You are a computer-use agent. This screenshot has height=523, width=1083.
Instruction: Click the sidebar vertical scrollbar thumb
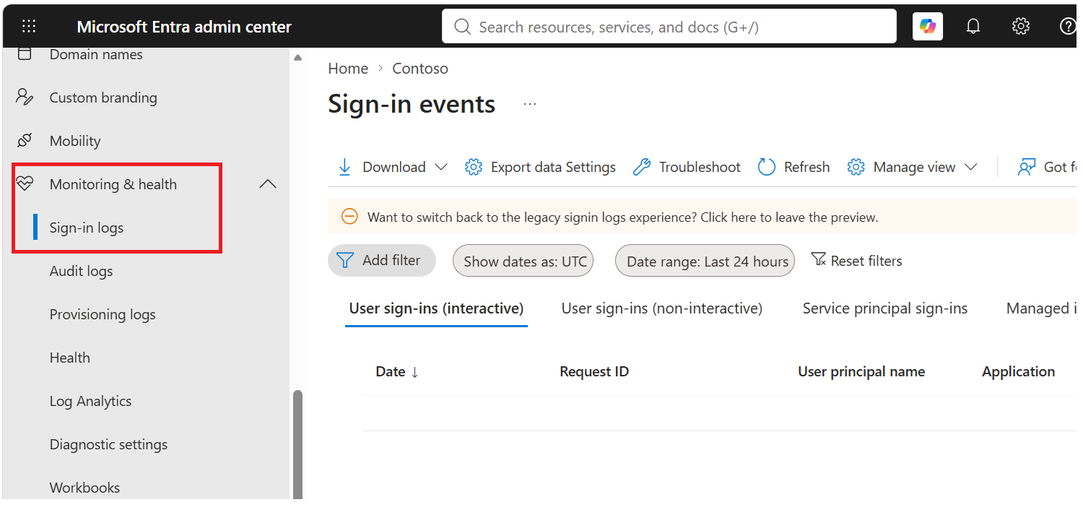tap(297, 444)
